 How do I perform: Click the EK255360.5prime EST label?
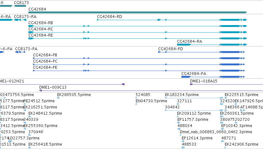point(40,126)
